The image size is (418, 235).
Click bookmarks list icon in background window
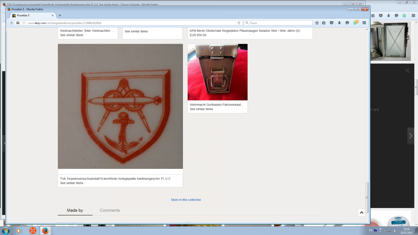[372, 16]
